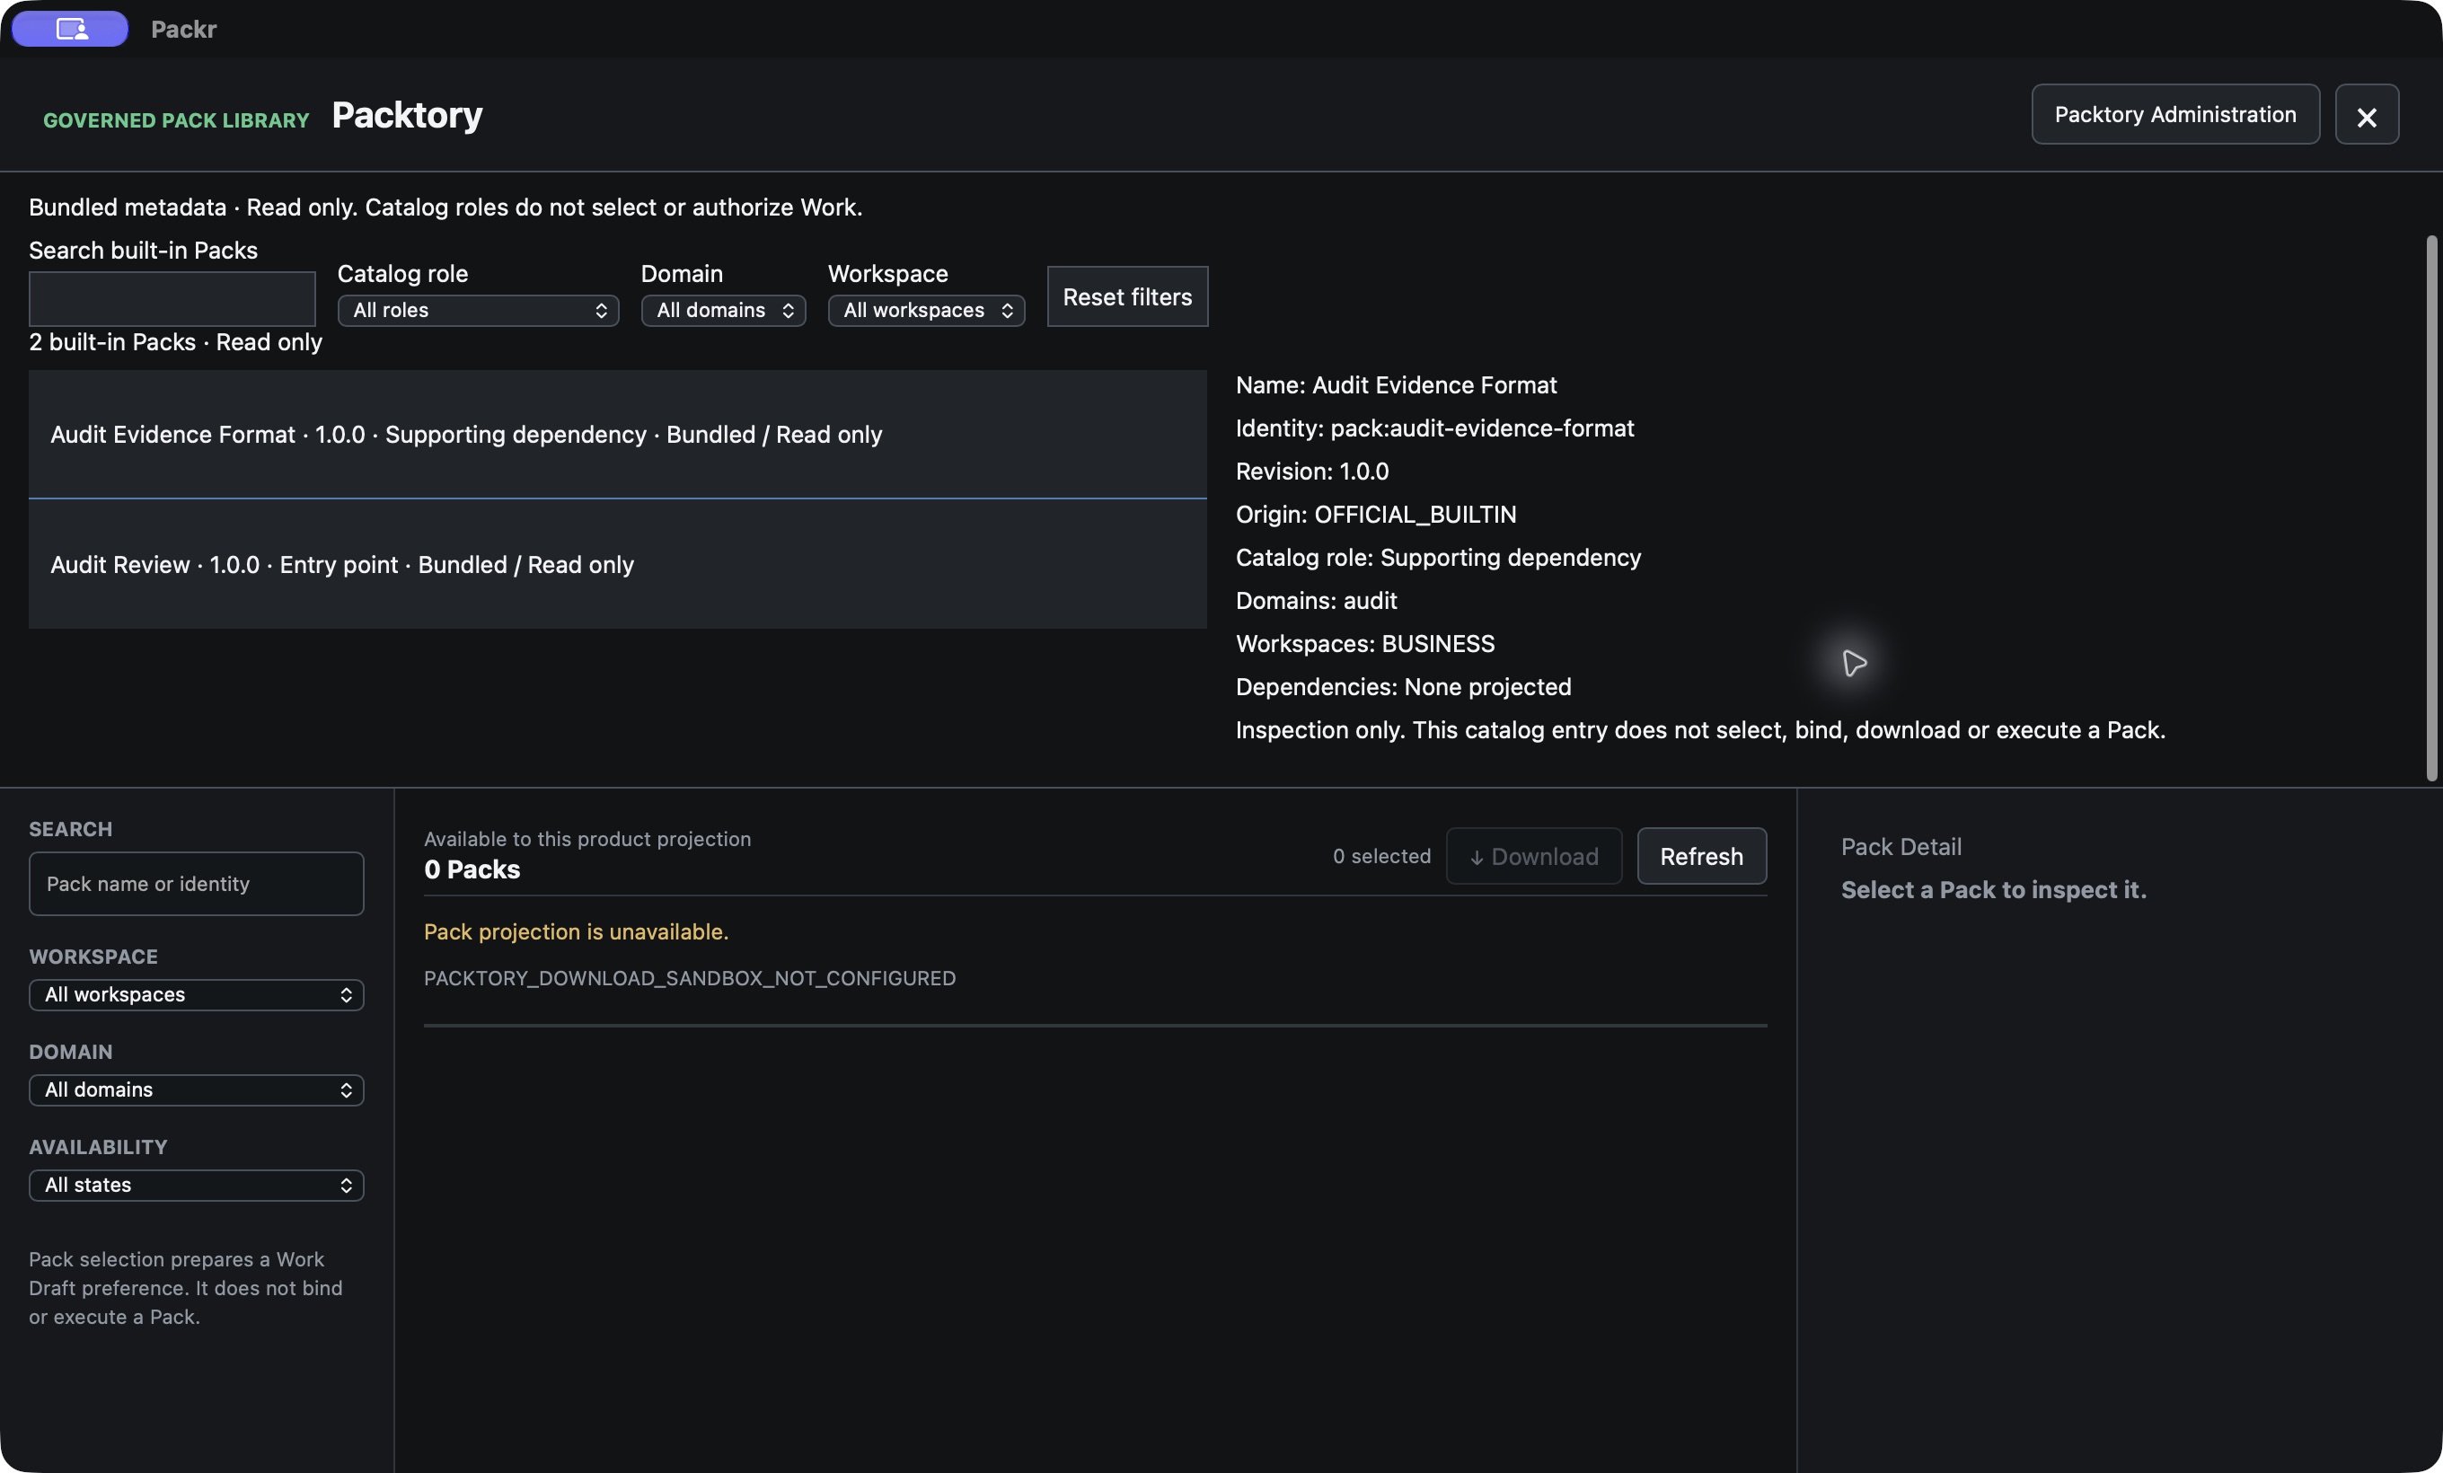2443x1473 pixels.
Task: Click the GOVERNED PACK LIBRARY label
Action: (176, 120)
